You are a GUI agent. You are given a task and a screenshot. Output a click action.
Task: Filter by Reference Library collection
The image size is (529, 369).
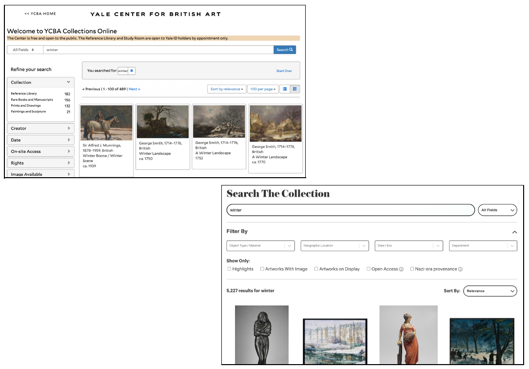click(24, 93)
